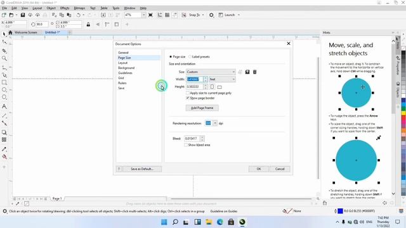Click the Bleed value field
Screen dimensions: 406x228
tap(192, 139)
